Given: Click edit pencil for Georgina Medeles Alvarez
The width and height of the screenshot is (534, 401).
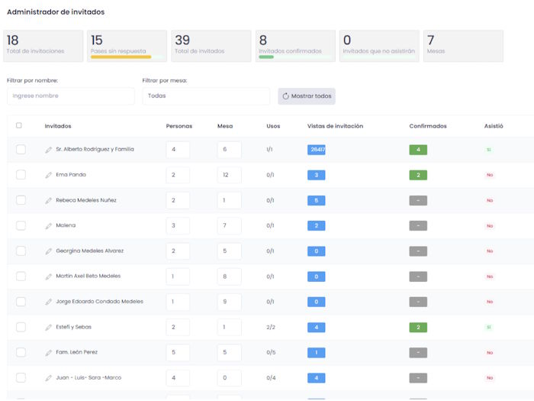Looking at the screenshot, I should pyautogui.click(x=49, y=251).
